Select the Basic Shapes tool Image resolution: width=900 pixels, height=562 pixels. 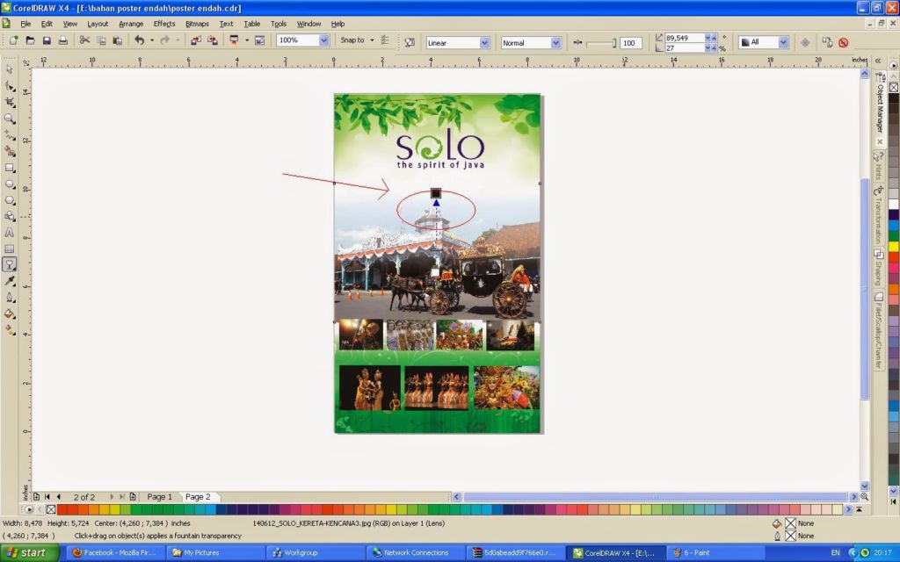coord(10,216)
